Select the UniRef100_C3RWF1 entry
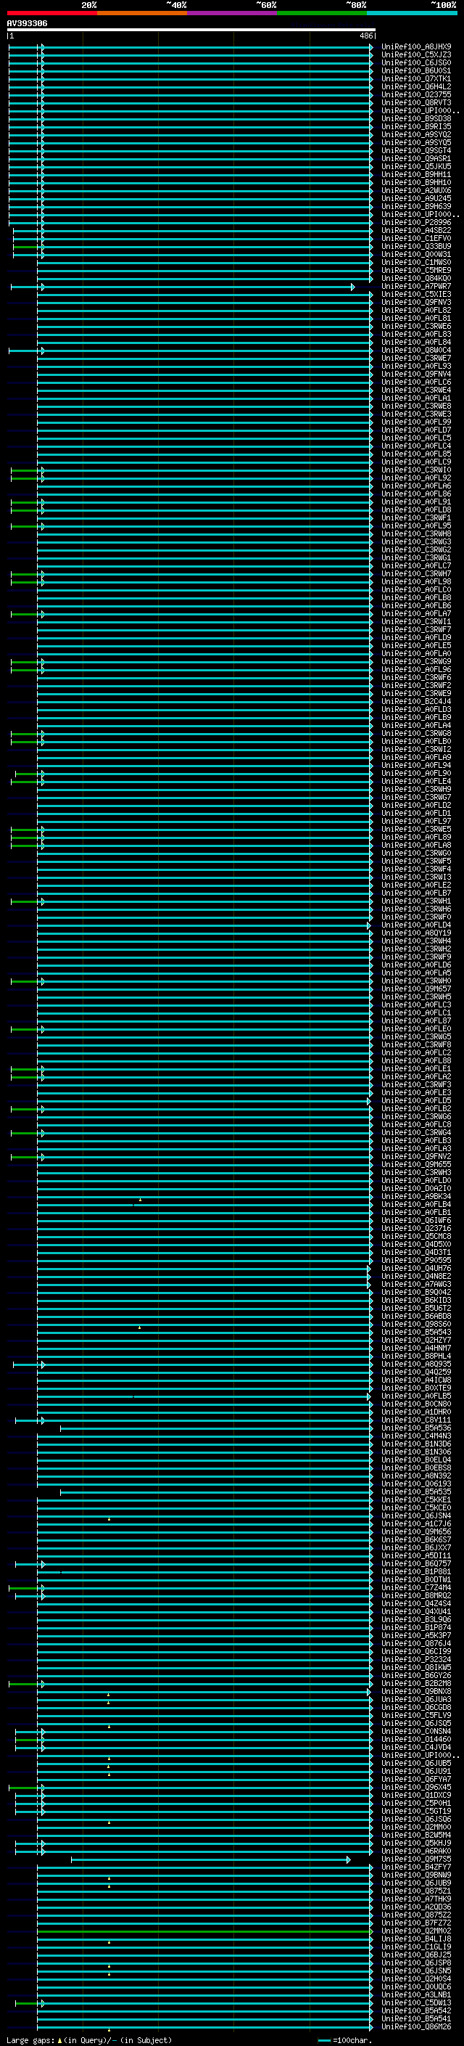Viewport: 464px width, 2046px height. tap(416, 518)
